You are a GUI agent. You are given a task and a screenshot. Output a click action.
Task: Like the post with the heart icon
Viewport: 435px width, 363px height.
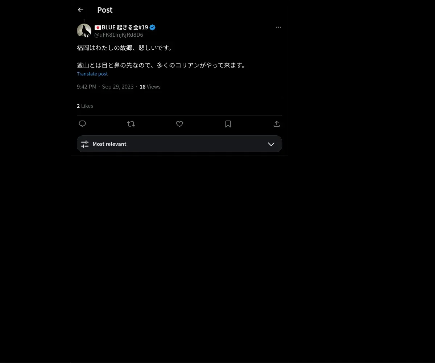coord(179,124)
